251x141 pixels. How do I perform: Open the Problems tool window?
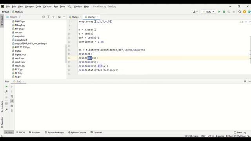(35, 132)
